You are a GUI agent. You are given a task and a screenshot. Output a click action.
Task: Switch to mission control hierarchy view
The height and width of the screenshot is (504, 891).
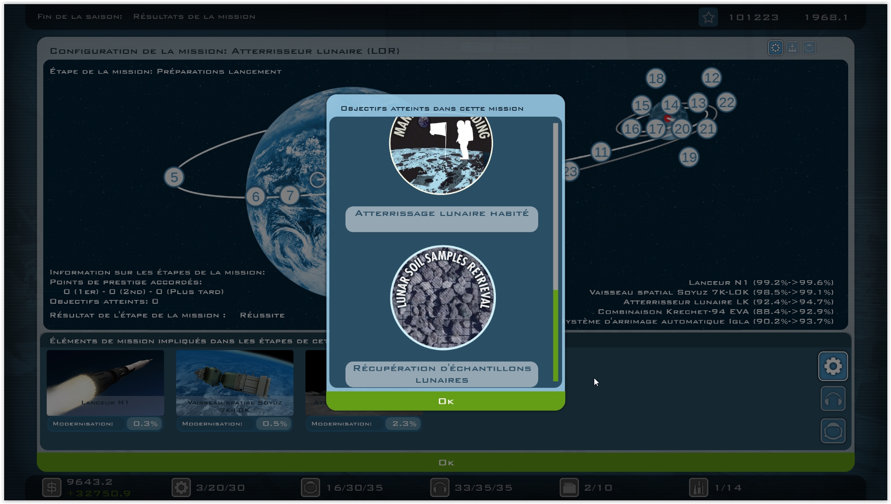[792, 48]
